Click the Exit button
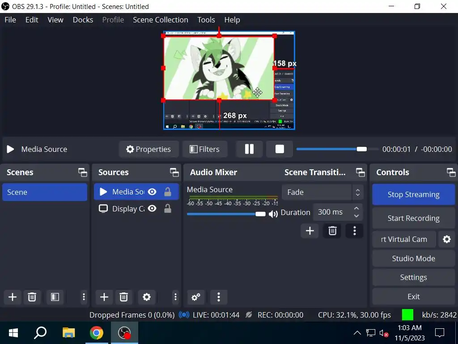The image size is (458, 344). (x=413, y=297)
